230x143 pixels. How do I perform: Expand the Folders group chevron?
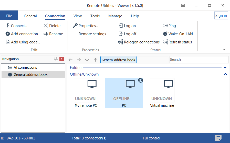pos(225,68)
